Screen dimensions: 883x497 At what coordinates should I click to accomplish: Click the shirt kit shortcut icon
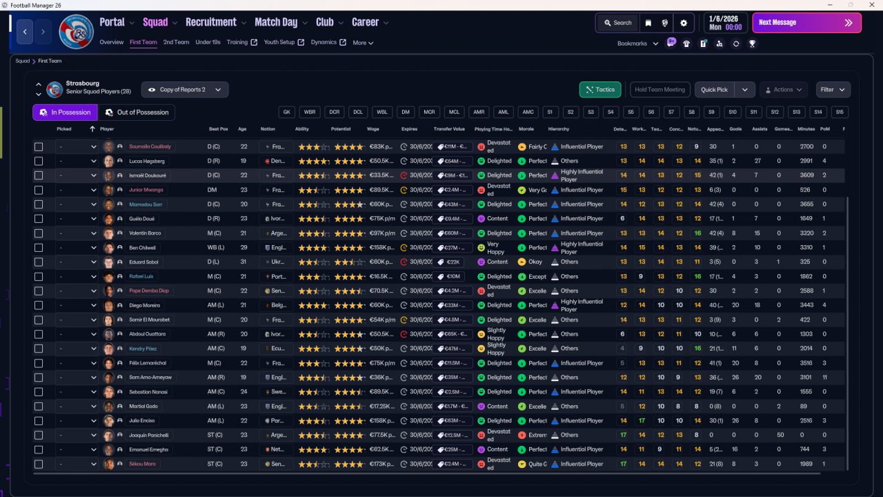click(686, 43)
